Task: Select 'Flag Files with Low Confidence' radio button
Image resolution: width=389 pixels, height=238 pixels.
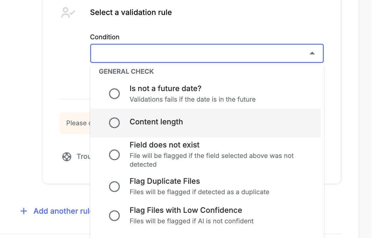Action: [x=115, y=216]
